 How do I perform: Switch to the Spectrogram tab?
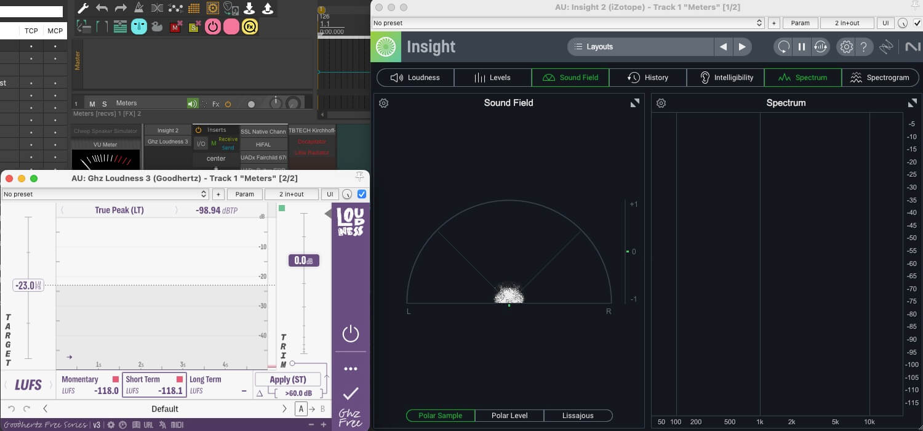(x=880, y=78)
